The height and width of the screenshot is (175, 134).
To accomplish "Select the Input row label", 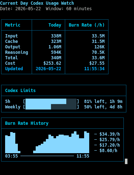I will click(x=11, y=36).
